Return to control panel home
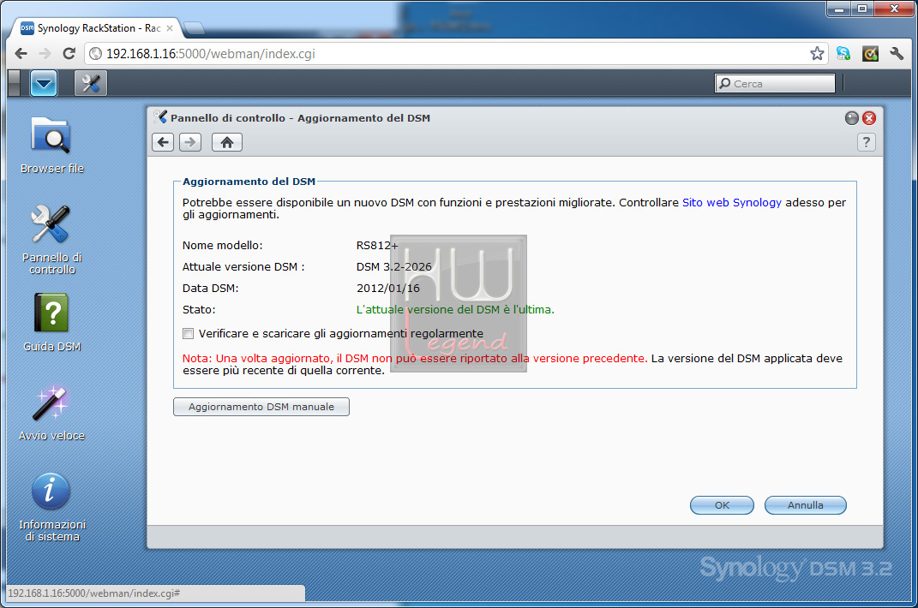The height and width of the screenshot is (608, 918). 227,142
